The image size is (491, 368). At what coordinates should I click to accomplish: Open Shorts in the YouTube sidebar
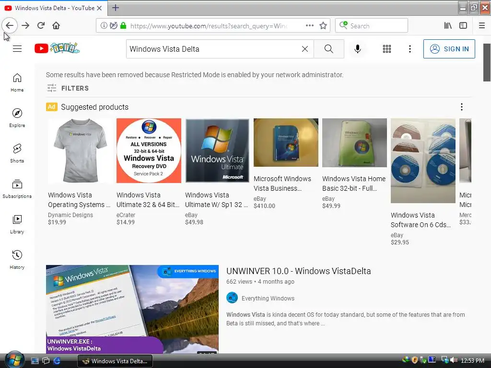17,153
